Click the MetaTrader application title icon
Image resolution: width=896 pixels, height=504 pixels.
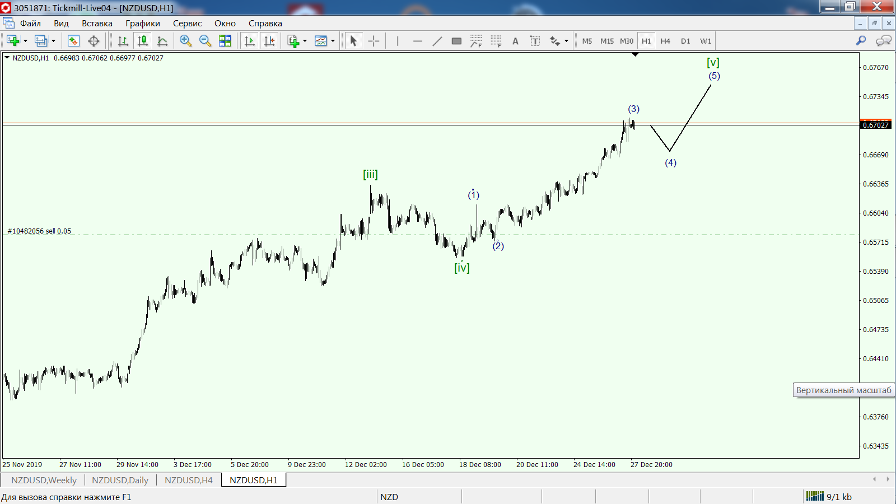coord(6,8)
